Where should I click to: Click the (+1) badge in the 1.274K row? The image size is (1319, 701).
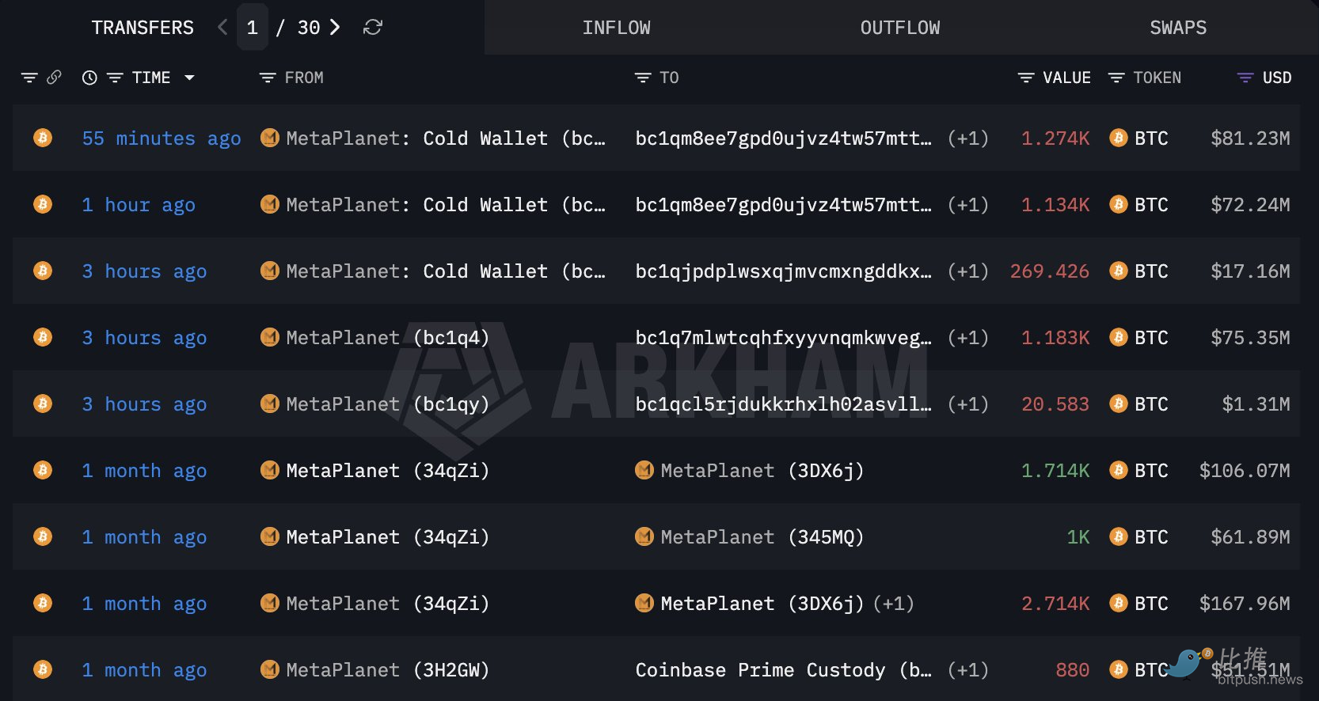(x=968, y=138)
